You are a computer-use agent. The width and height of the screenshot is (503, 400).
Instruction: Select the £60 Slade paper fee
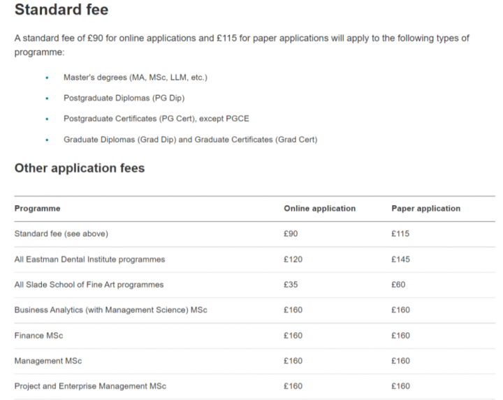398,285
